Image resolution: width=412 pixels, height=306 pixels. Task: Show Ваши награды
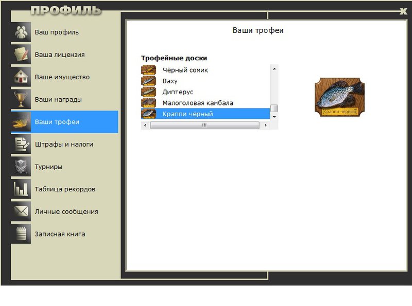tap(65, 99)
